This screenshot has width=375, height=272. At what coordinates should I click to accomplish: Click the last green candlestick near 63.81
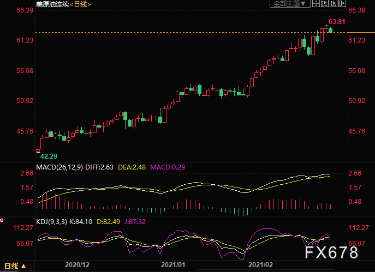(331, 30)
